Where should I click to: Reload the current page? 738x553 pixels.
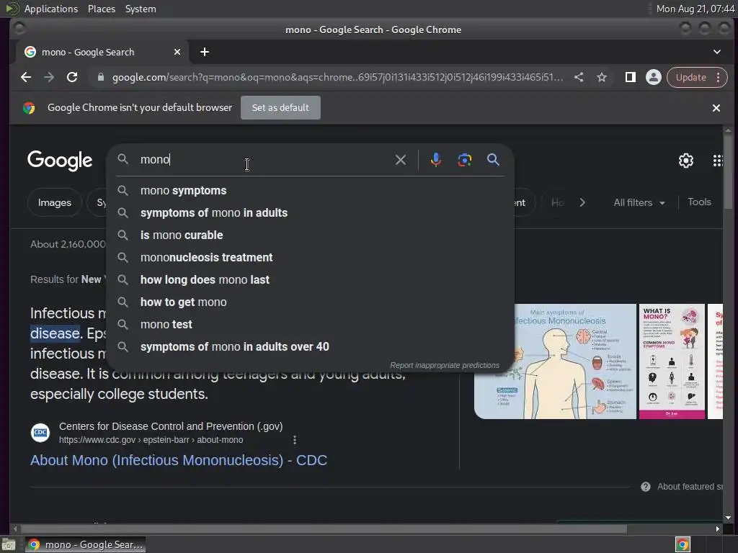[72, 77]
